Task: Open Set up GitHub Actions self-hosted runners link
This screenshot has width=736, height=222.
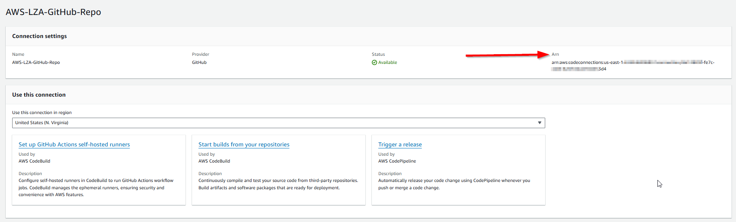Action: 74,144
